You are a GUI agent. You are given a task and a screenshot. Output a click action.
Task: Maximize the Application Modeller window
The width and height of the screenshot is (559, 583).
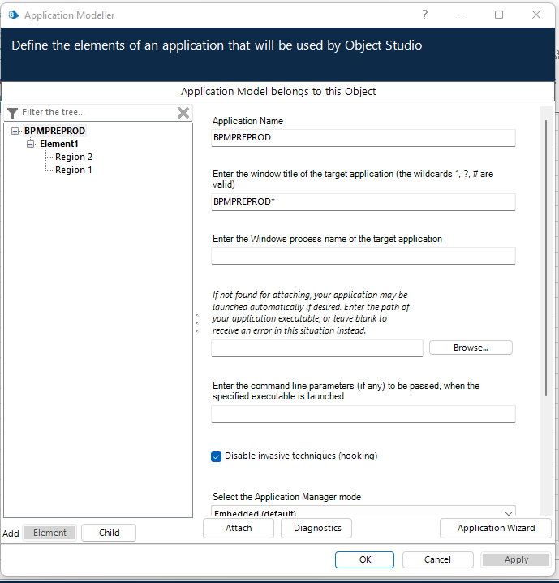(x=499, y=15)
